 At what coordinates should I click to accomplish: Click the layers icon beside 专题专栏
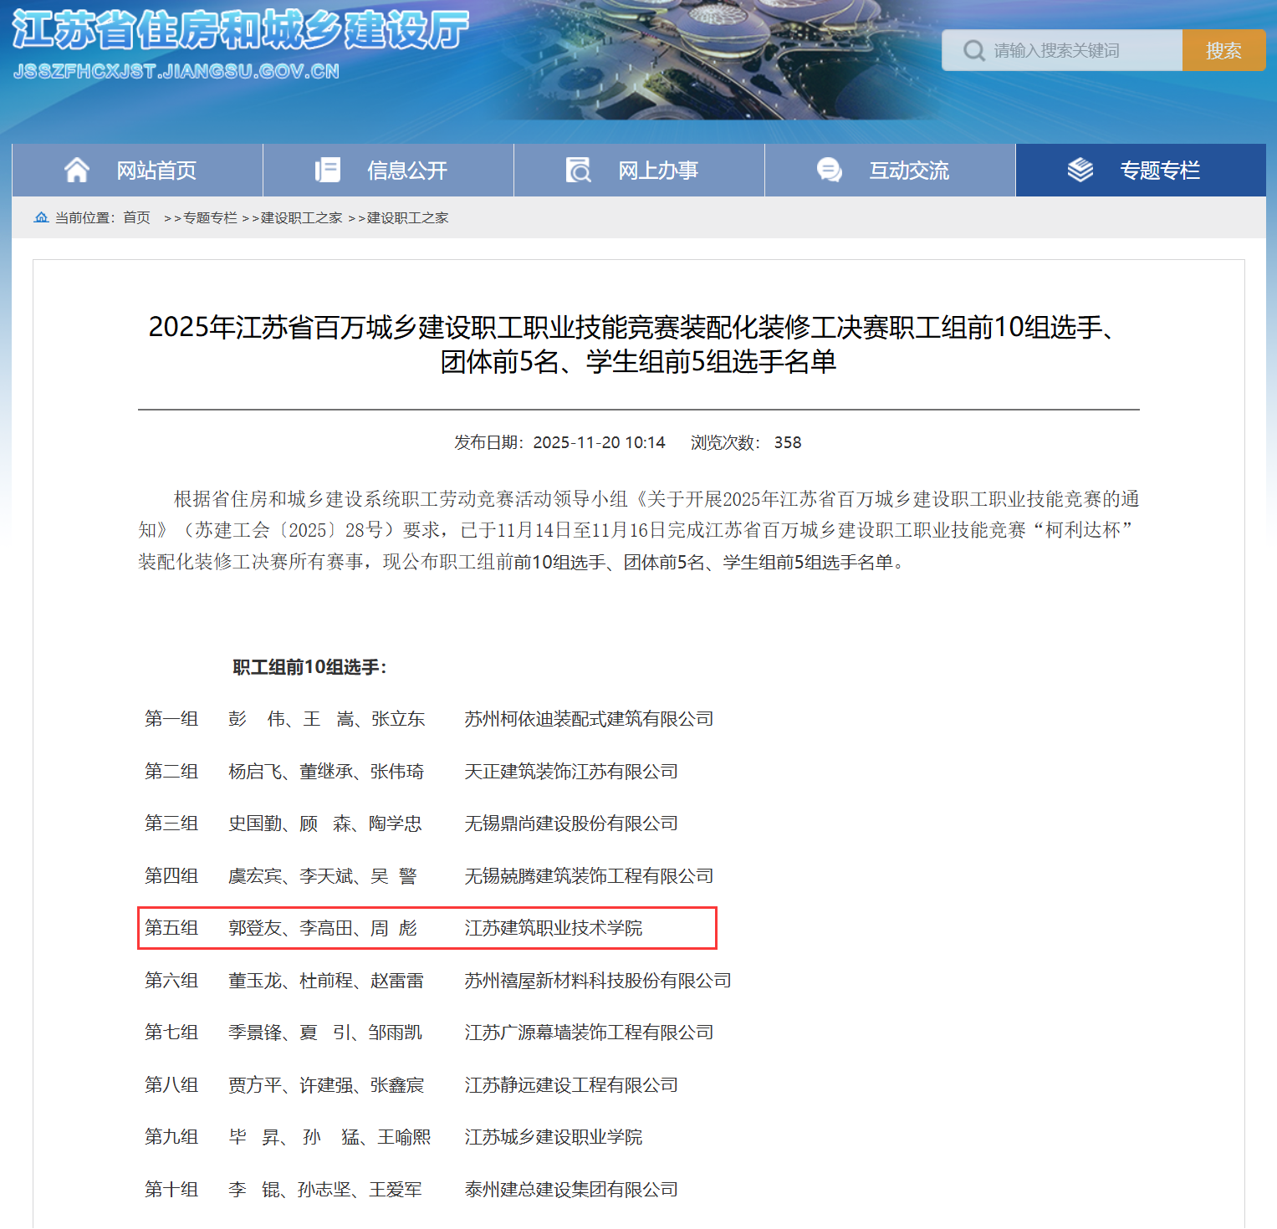tap(1080, 170)
